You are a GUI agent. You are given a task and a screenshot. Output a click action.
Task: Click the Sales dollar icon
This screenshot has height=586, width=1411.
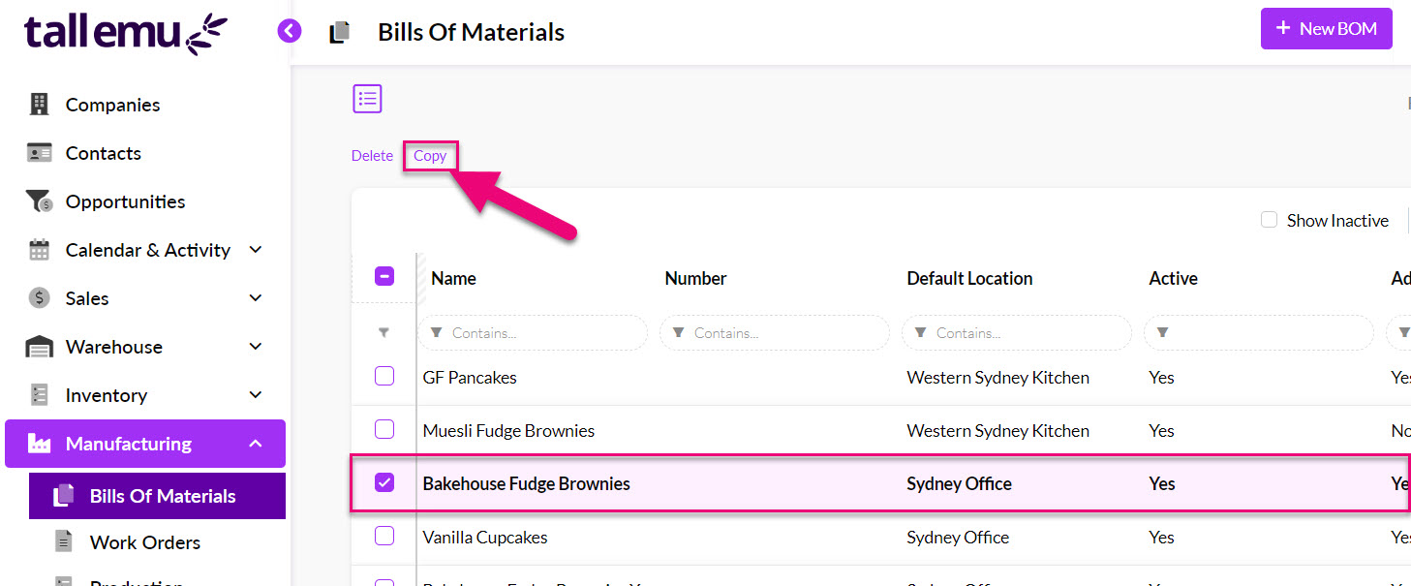39,298
